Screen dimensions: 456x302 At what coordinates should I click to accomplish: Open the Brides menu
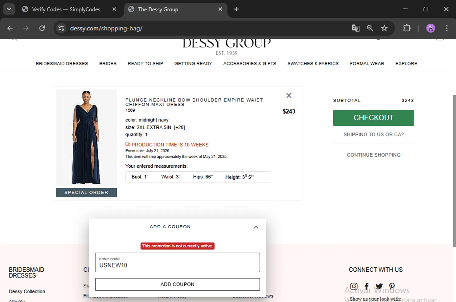108,63
